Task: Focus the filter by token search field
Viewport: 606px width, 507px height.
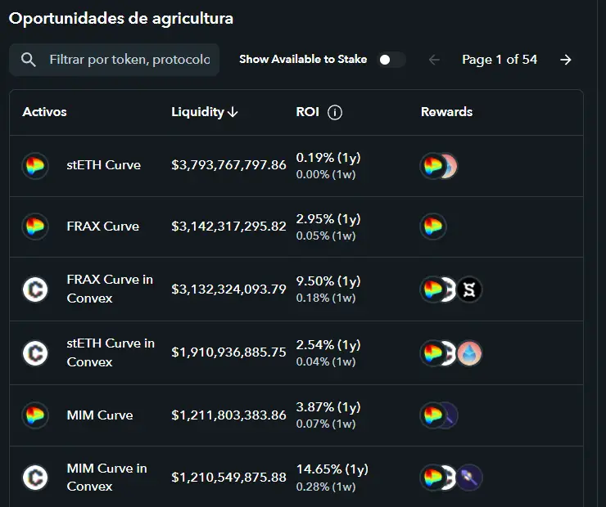Action: pyautogui.click(x=129, y=60)
